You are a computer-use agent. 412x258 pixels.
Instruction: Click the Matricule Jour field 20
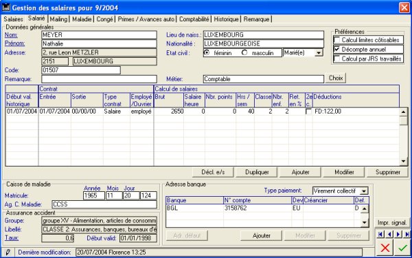click(131, 195)
